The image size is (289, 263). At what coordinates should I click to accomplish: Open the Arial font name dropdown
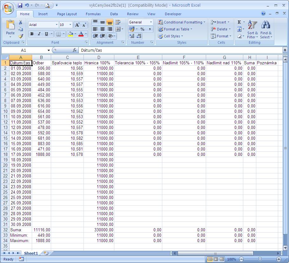point(57,25)
